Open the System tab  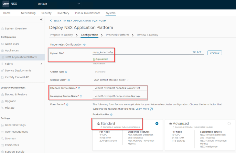(x=111, y=13)
